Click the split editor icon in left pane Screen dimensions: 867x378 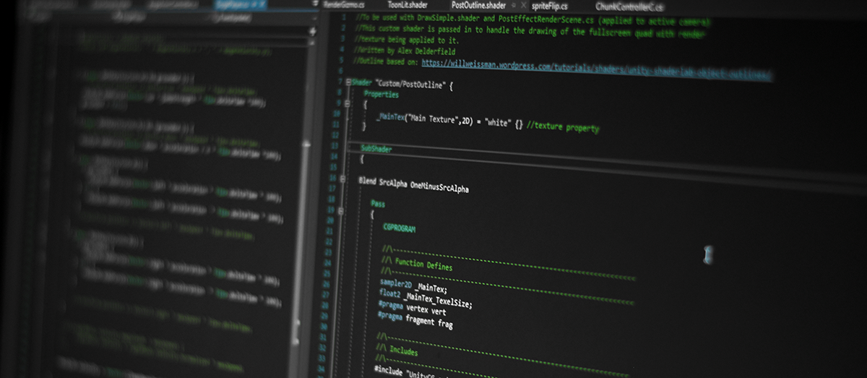coord(312,32)
